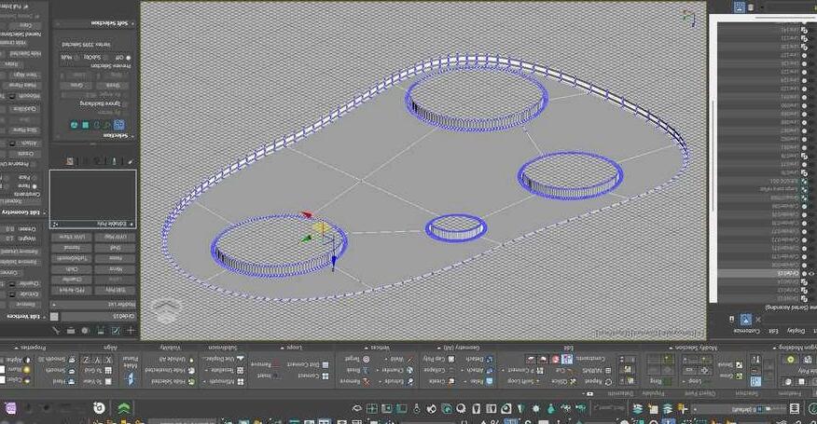Click the Break icon in Vertices panel
817x424 pixels.
[366, 370]
